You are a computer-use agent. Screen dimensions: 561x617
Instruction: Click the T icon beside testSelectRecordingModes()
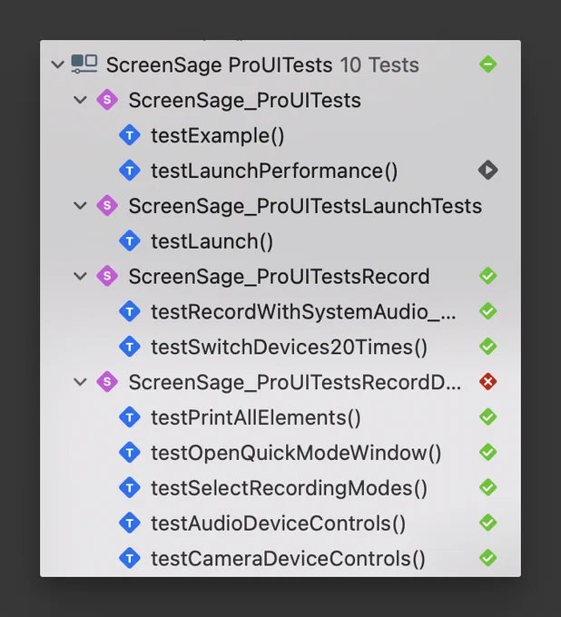(130, 488)
